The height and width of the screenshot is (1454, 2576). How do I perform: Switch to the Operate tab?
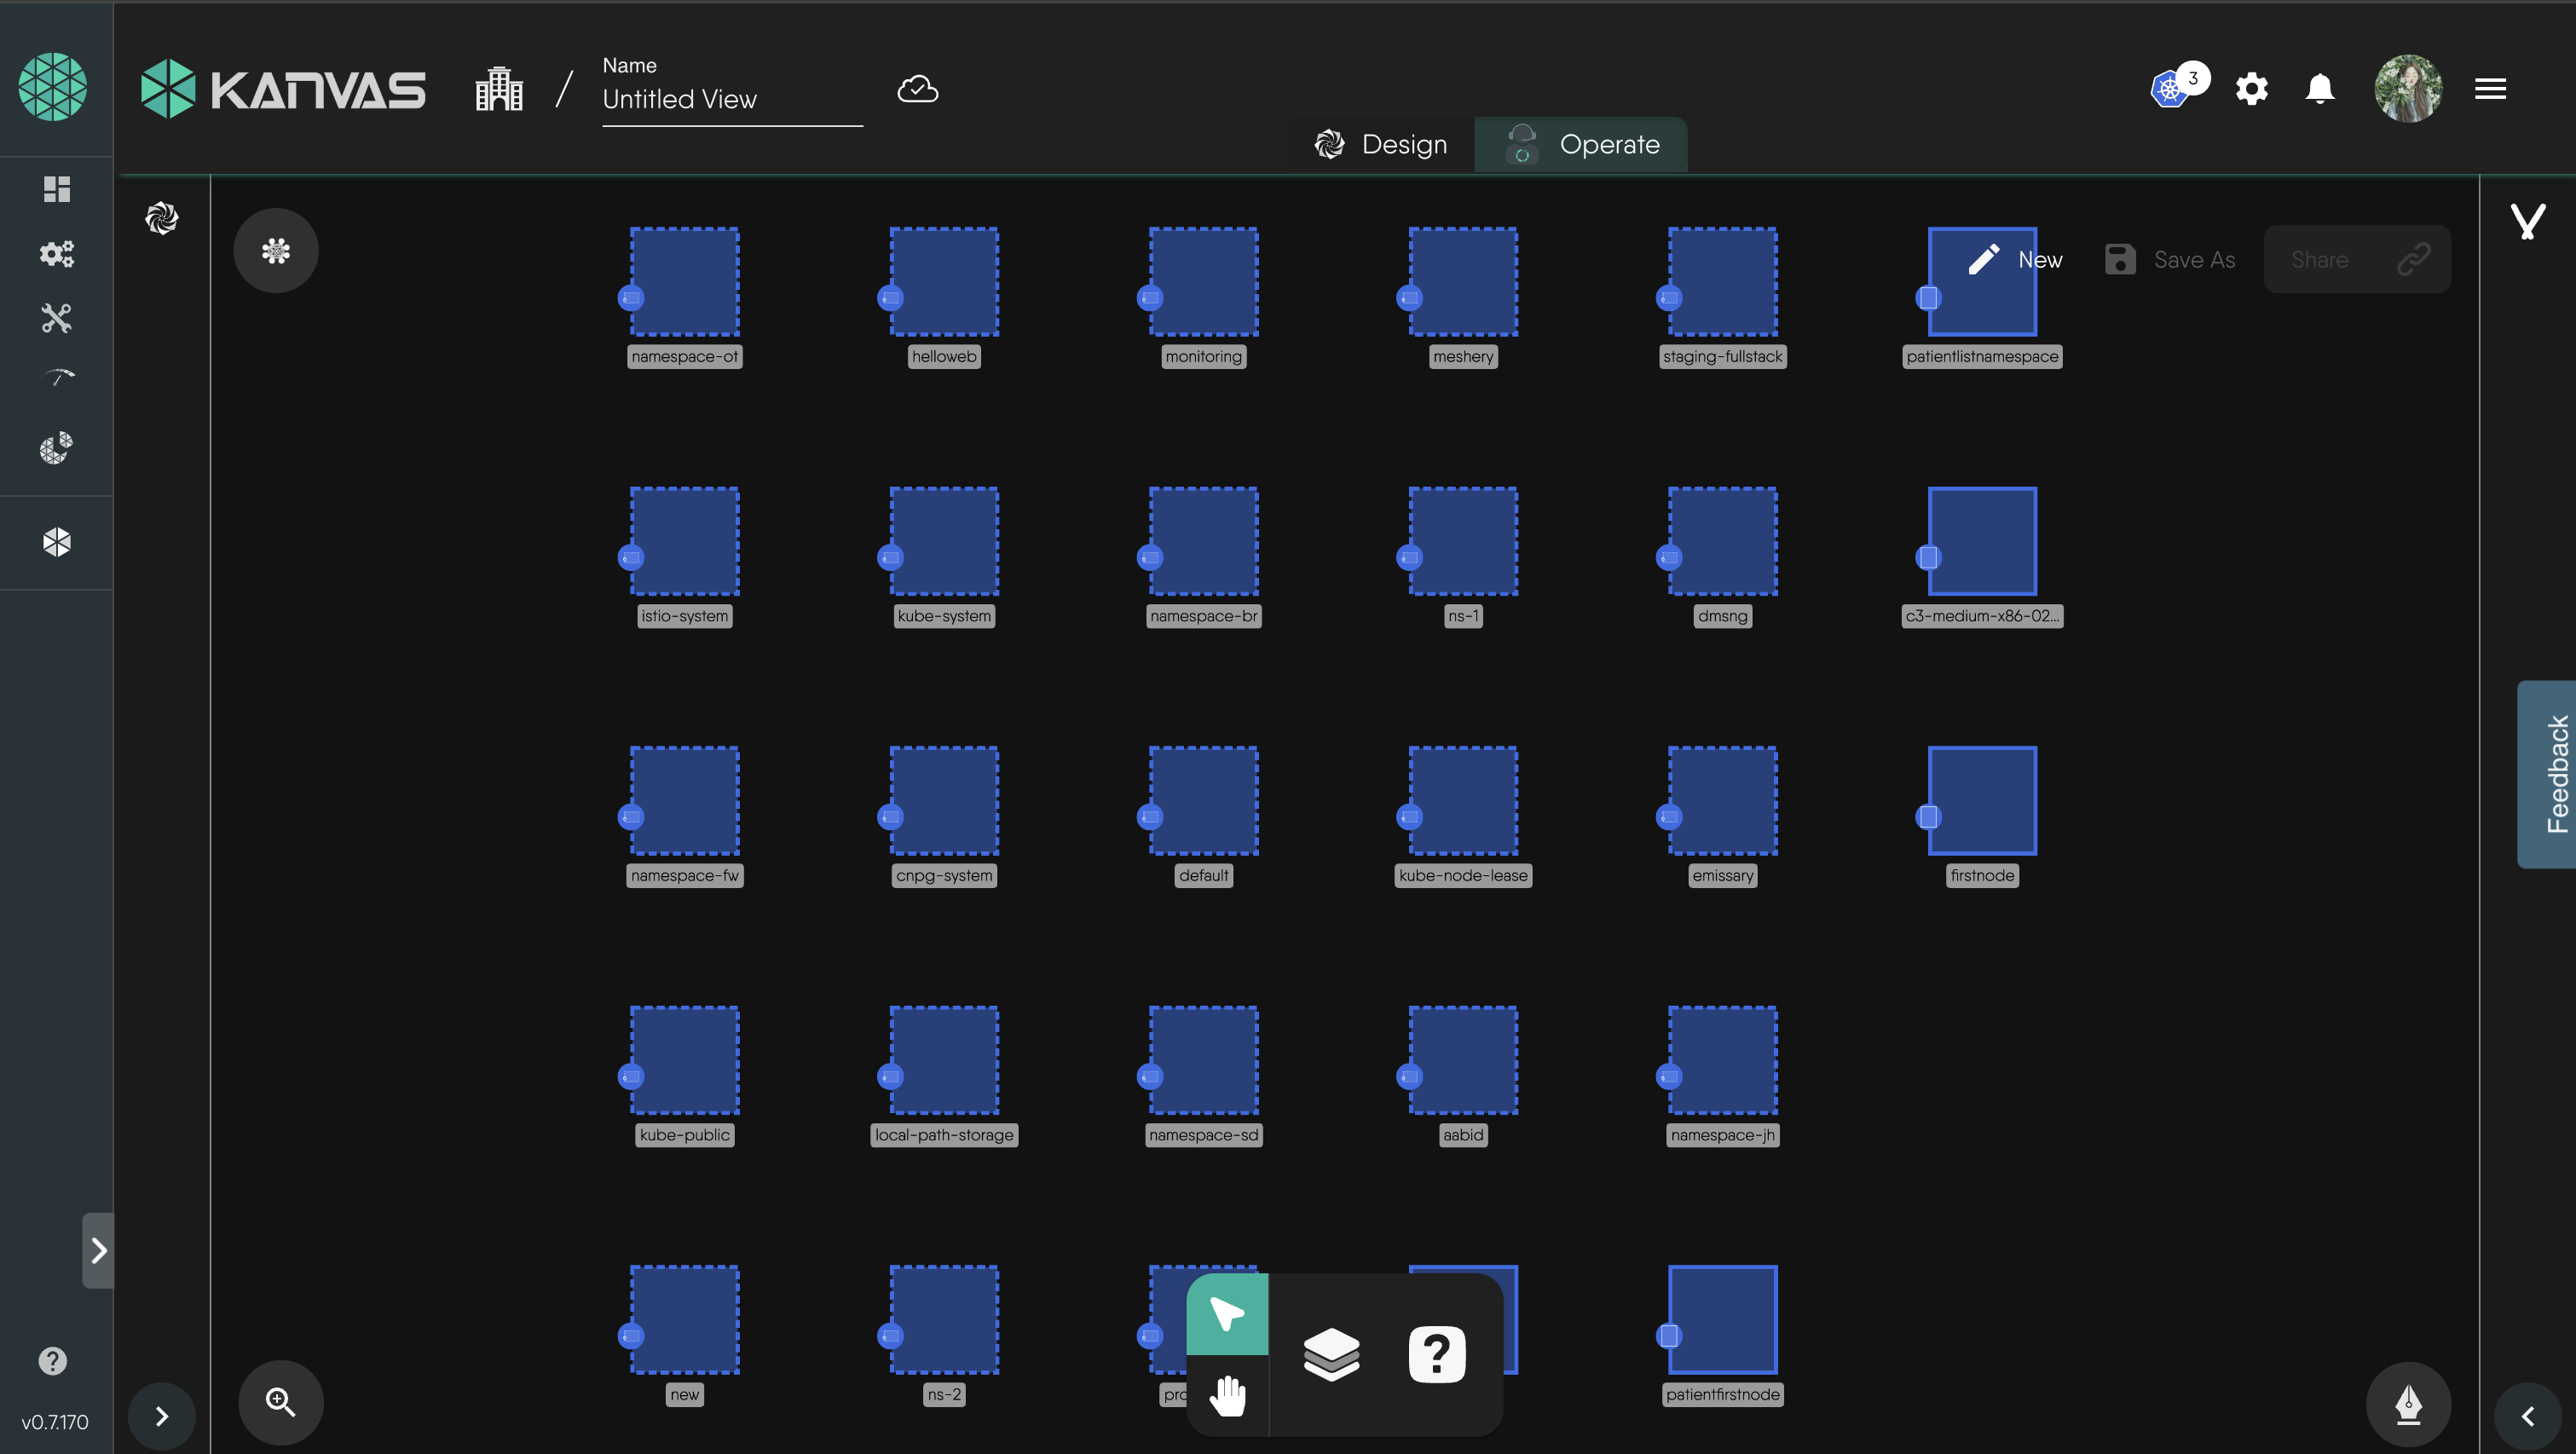pos(1581,145)
